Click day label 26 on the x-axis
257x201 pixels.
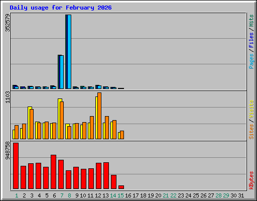[204, 195]
